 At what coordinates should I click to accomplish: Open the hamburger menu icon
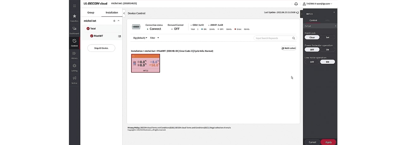tap(74, 6)
